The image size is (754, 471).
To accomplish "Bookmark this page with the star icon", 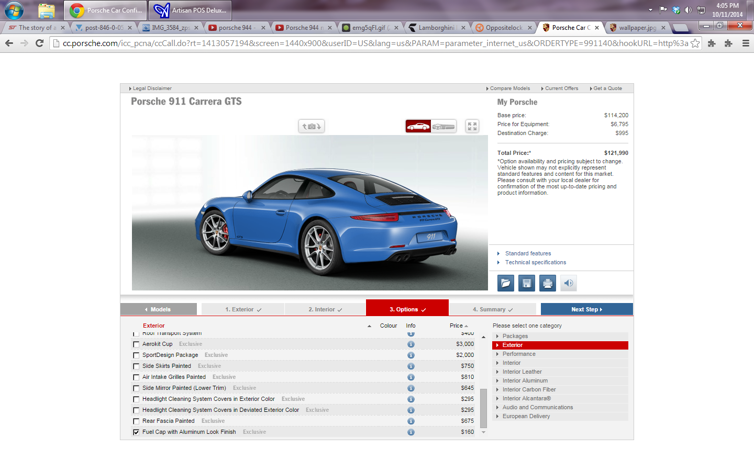I will pyautogui.click(x=695, y=43).
